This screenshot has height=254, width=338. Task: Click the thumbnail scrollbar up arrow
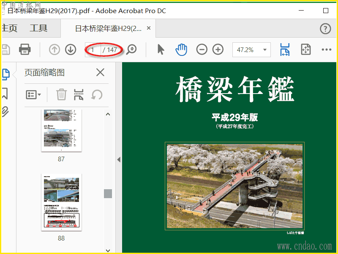[108, 114]
